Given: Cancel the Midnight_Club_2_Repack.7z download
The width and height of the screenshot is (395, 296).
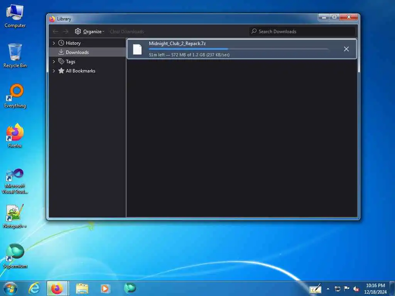Looking at the screenshot, I should (346, 49).
